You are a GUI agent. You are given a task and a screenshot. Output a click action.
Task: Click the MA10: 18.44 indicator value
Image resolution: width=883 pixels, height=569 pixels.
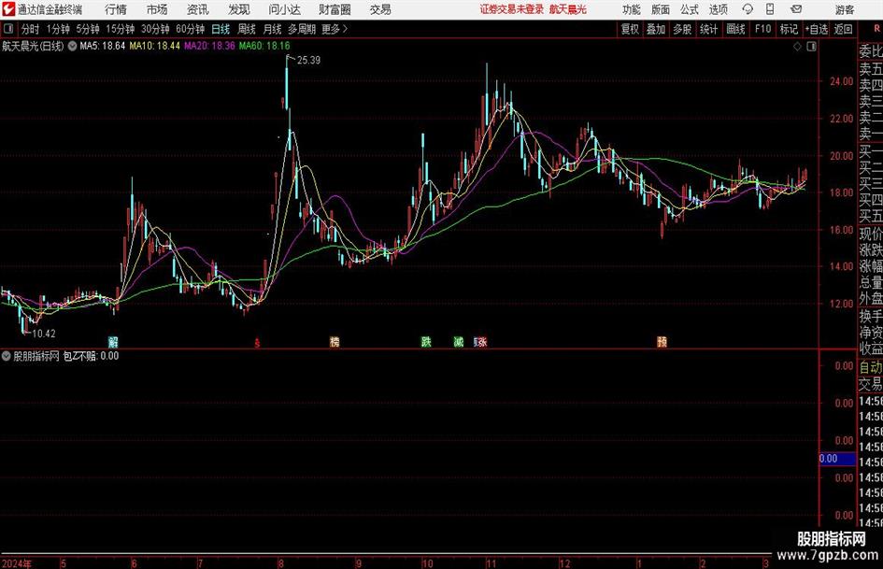click(x=155, y=46)
